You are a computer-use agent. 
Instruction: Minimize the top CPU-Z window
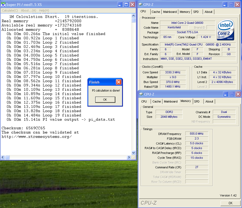pos(225,4)
